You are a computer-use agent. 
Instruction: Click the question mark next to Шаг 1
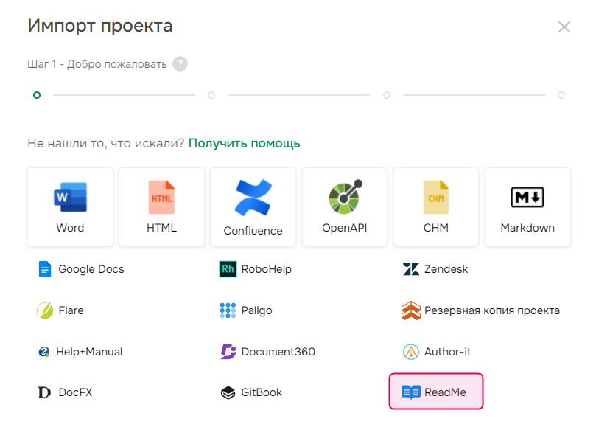[180, 64]
